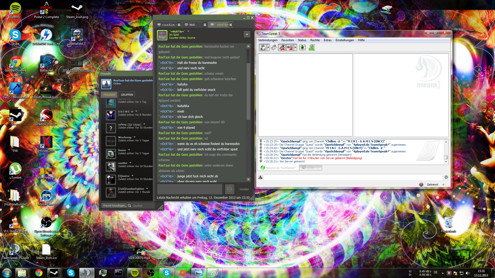Screen dimensions: 495x278
Task: Open Battlefield 3 desktop icon
Action: click(x=77, y=37)
